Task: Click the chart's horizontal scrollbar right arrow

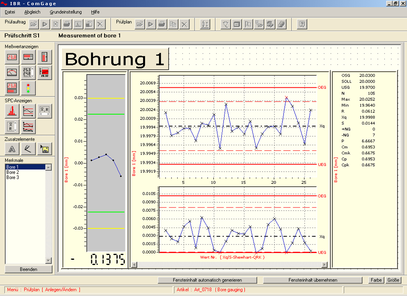Action: [x=325, y=265]
